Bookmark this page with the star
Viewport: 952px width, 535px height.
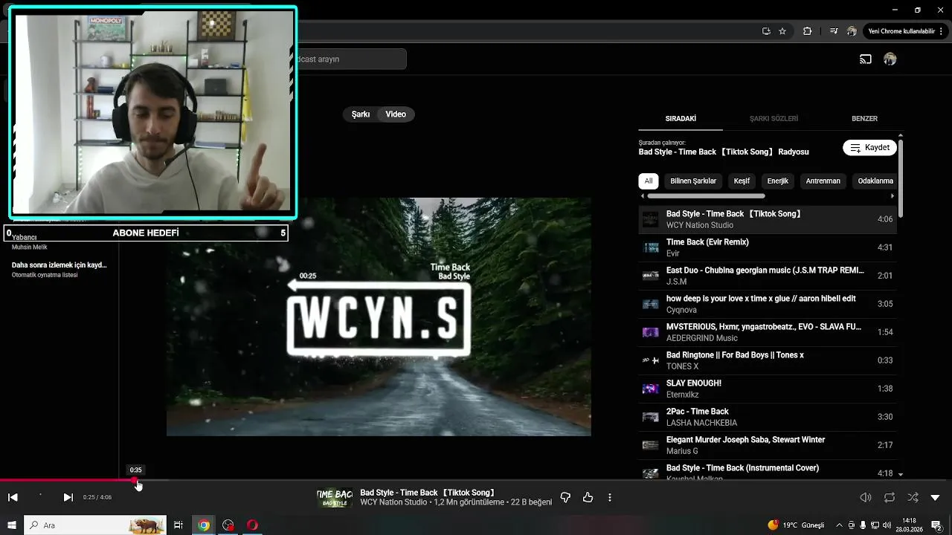pos(782,31)
